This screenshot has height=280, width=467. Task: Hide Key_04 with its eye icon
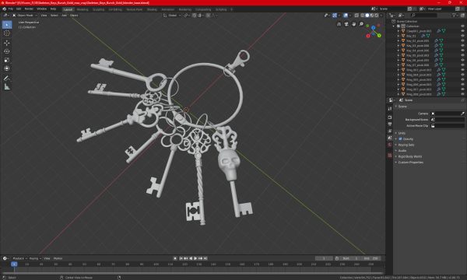point(462,51)
